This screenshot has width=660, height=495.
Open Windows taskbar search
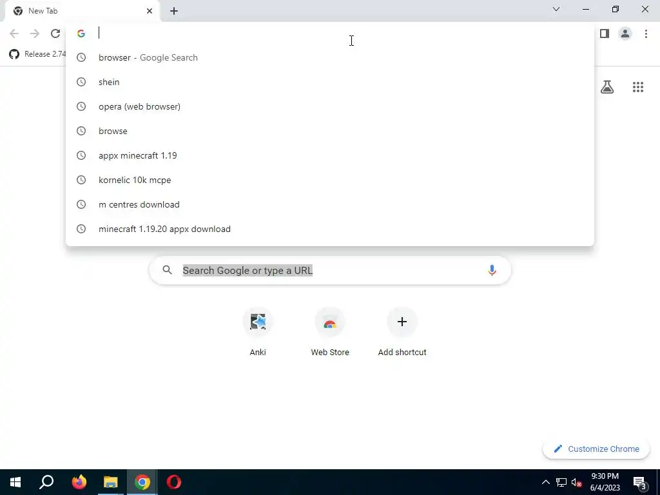tap(46, 482)
